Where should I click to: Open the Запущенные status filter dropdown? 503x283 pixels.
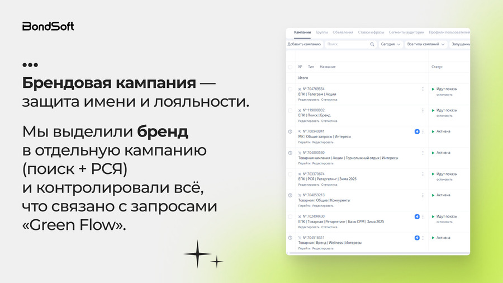click(460, 44)
